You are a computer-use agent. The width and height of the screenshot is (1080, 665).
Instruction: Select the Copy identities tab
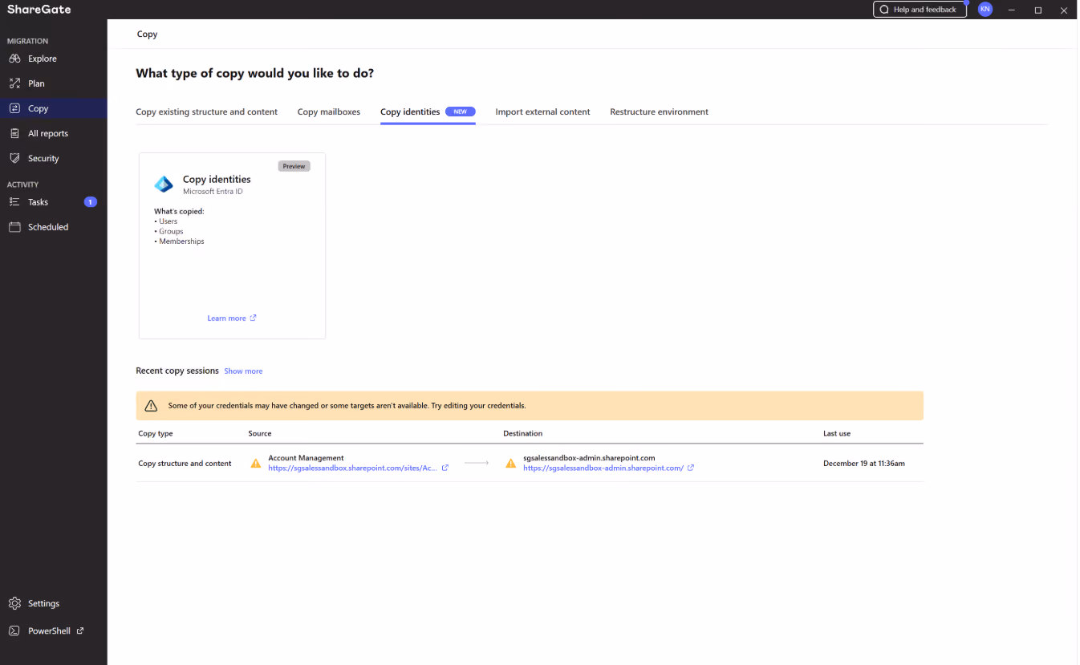tap(410, 112)
